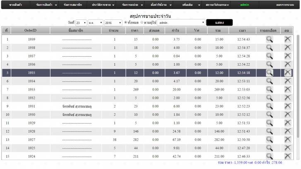This screenshot has width=301, height=169.
Task: Remove order 1938 using the X icon
Action: (288, 48)
